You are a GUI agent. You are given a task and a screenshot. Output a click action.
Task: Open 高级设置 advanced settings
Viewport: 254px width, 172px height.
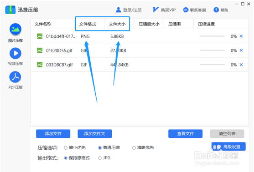point(228,147)
